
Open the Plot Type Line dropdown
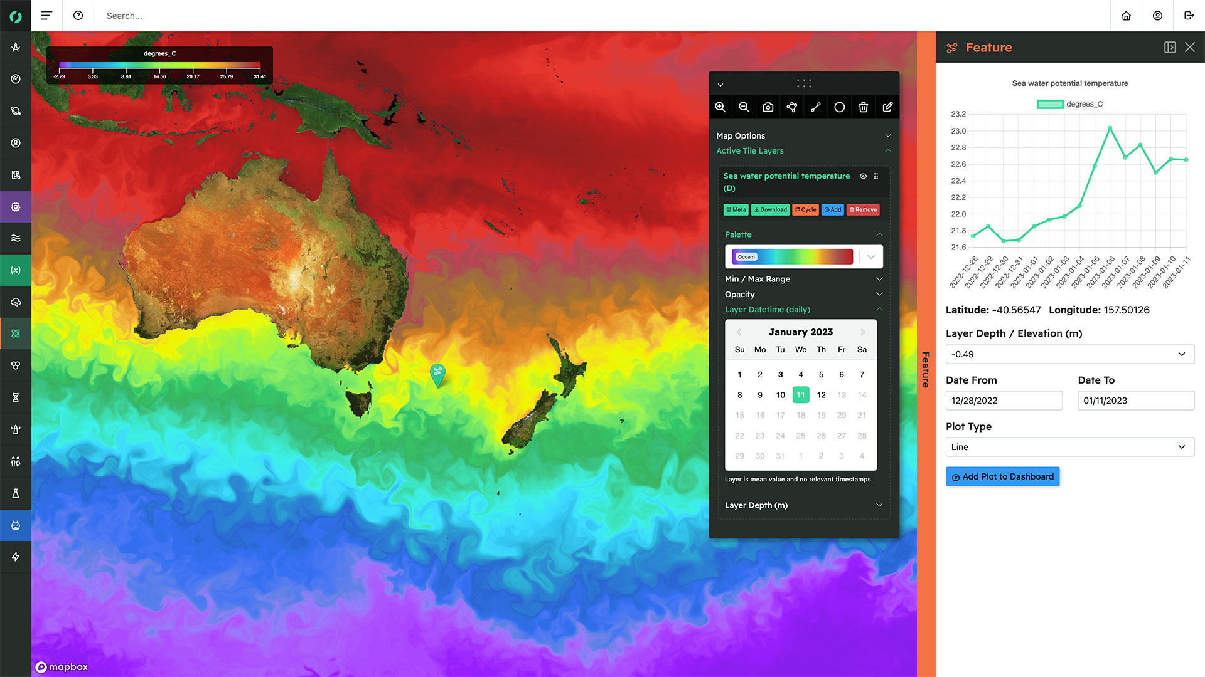pyautogui.click(x=1069, y=447)
